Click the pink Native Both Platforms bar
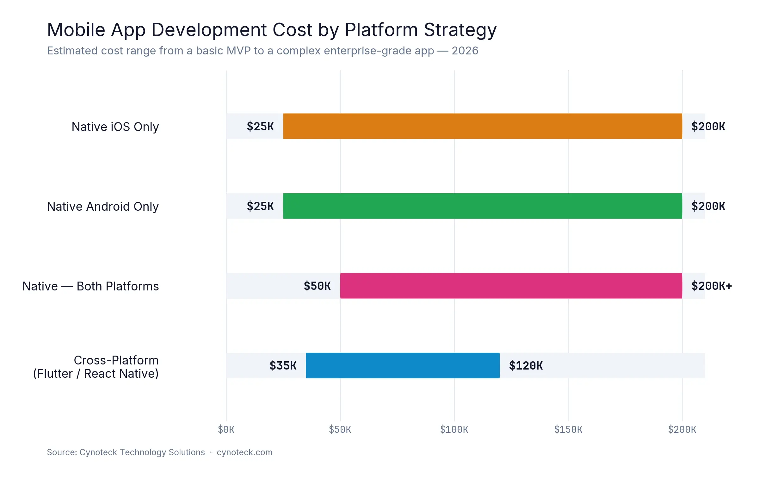This screenshot has width=784, height=479. tap(511, 285)
